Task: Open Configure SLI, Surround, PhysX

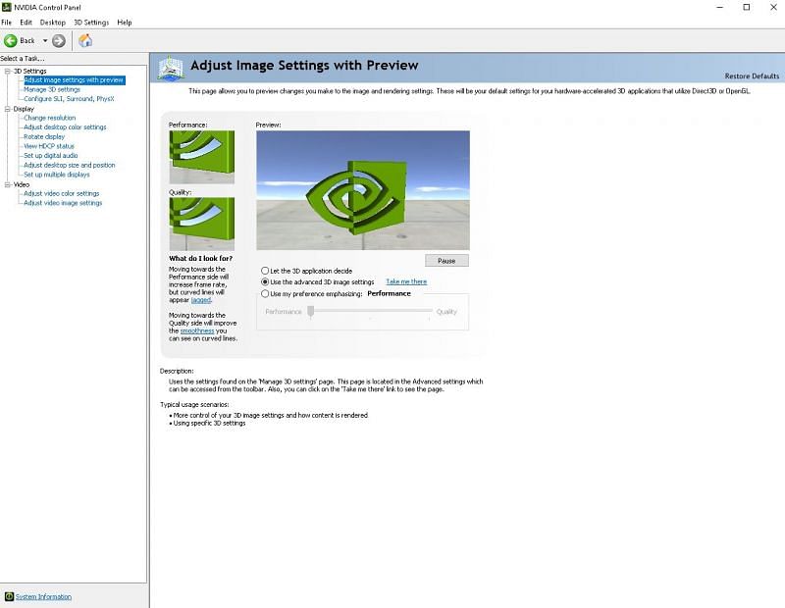Action: 69,99
